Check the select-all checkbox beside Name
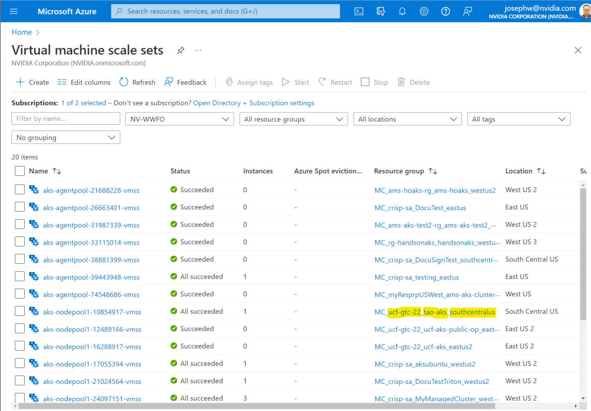This screenshot has width=591, height=411. coord(20,171)
